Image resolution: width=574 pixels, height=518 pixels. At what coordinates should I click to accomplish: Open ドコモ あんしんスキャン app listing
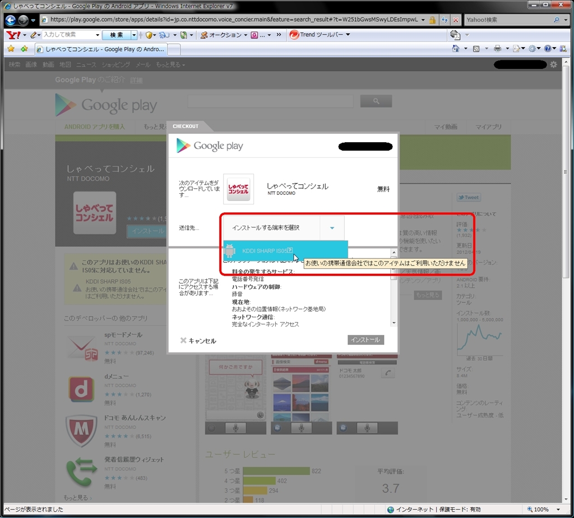pos(135,418)
